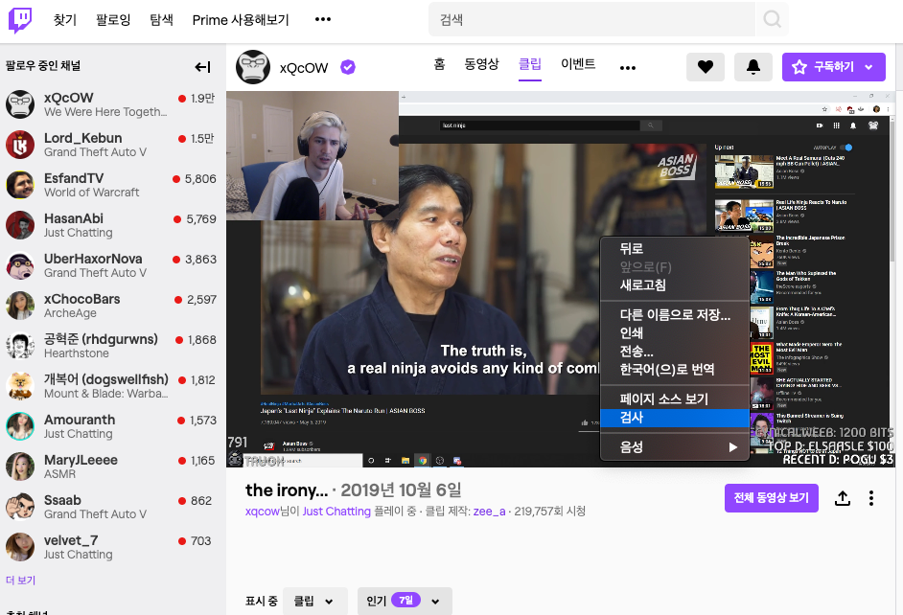Click Amouranth avatar in sidebar
This screenshot has width=903, height=615.
[20, 426]
